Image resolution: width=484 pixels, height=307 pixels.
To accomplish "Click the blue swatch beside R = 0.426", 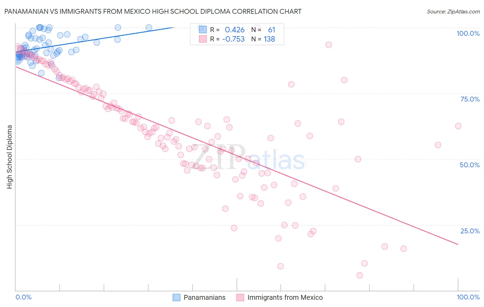I will [x=203, y=30].
